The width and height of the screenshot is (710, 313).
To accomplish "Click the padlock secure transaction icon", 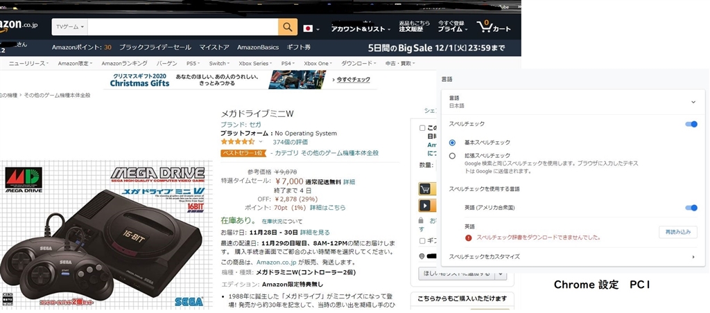I will pyautogui.click(x=421, y=220).
